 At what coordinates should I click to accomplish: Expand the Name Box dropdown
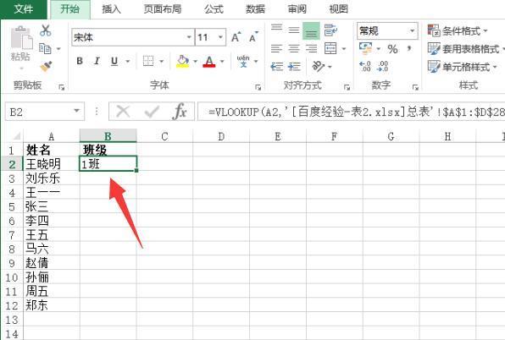point(76,111)
